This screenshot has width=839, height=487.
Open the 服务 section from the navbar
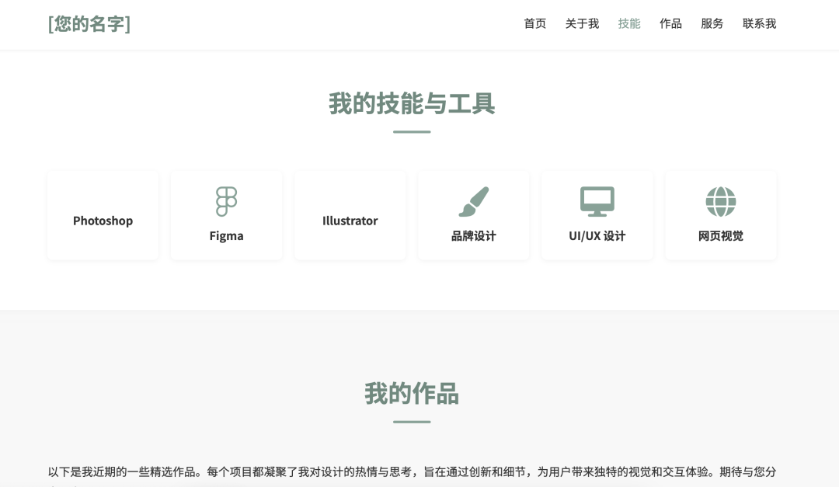coord(712,24)
